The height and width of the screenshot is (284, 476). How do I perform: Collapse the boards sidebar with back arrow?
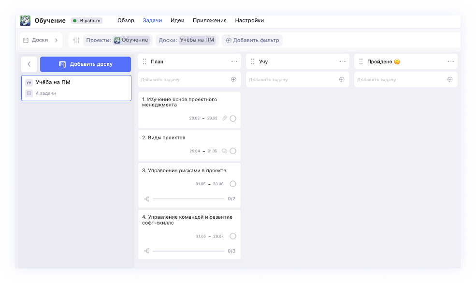(x=29, y=64)
